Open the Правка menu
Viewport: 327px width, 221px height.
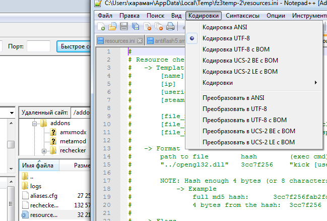[129, 16]
